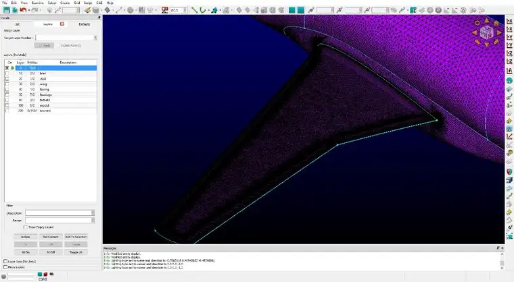Click the grey question-mark circle icon

tap(438, 10)
